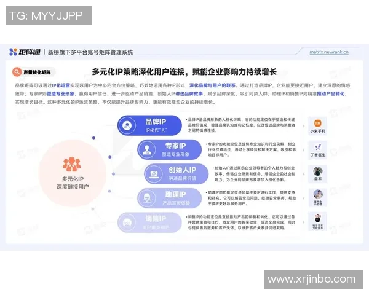Click the orange search magnifier icon
The height and width of the screenshot is (295, 369).
(x=17, y=72)
